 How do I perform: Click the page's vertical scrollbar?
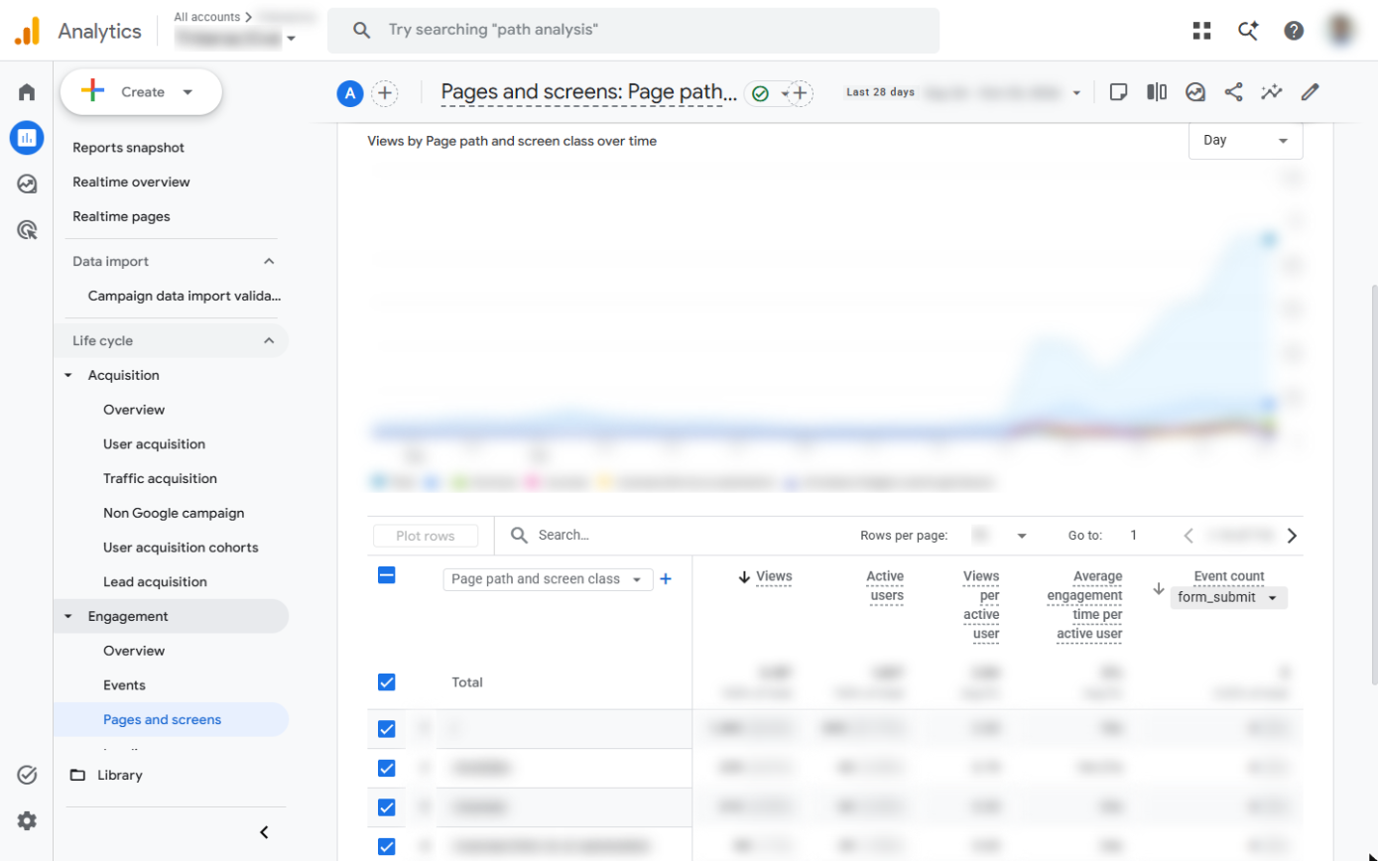coord(1372,486)
